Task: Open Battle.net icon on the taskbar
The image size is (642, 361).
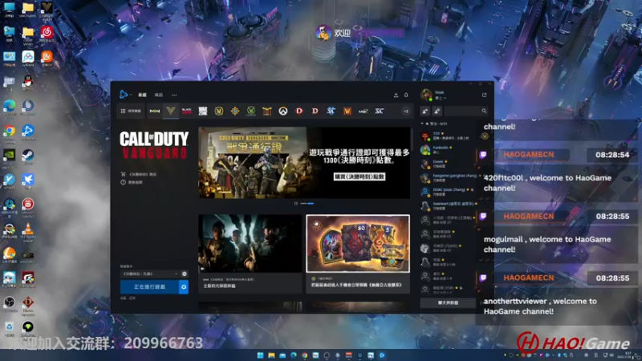Action: tap(382, 355)
